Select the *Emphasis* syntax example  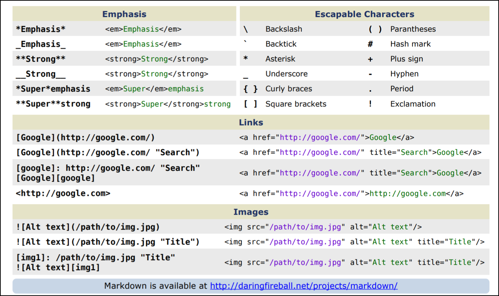tap(41, 29)
